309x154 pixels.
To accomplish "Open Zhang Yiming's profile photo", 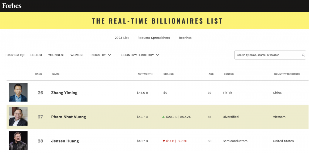I will pyautogui.click(x=18, y=92).
